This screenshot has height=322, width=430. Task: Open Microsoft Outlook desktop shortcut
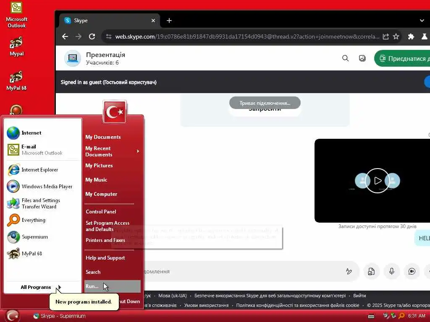16,15
